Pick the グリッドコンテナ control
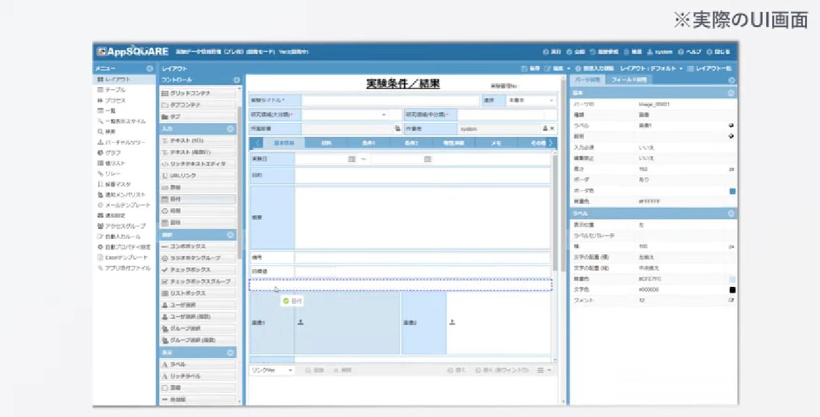The image size is (820, 417). (x=197, y=93)
